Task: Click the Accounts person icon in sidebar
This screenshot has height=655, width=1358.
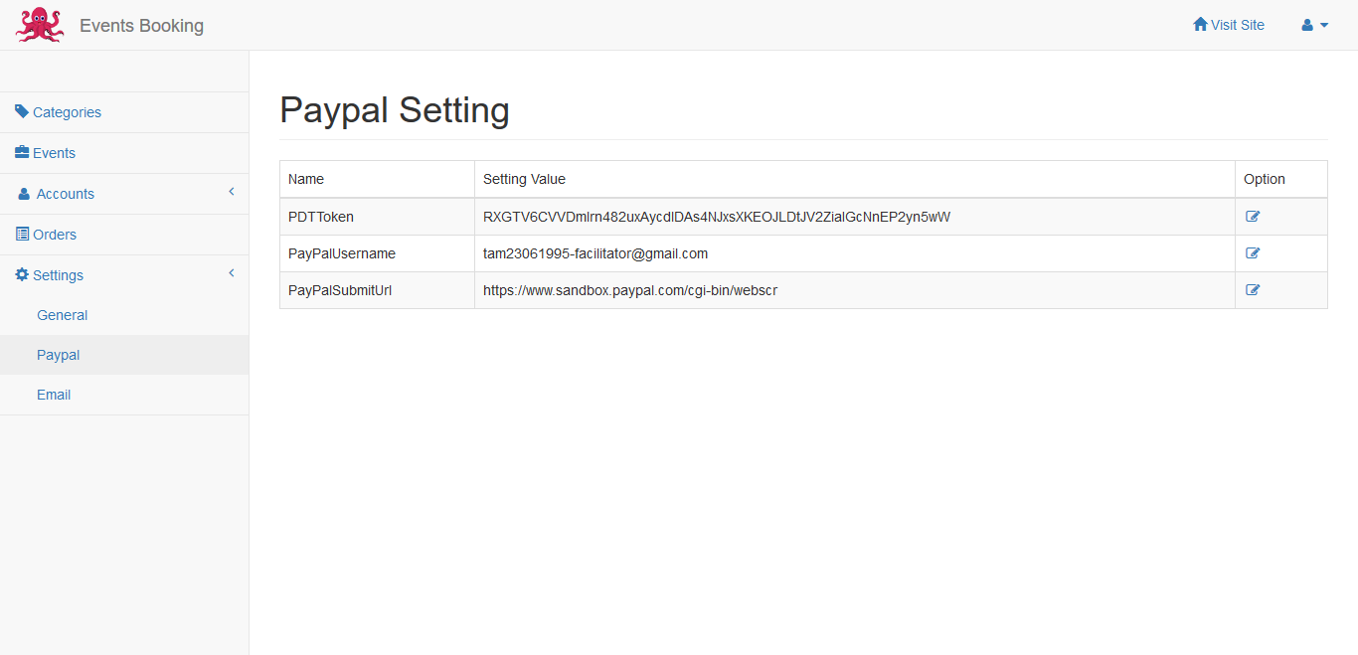Action: [24, 194]
